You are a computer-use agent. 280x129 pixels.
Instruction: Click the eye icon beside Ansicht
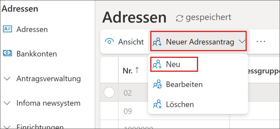pos(109,42)
